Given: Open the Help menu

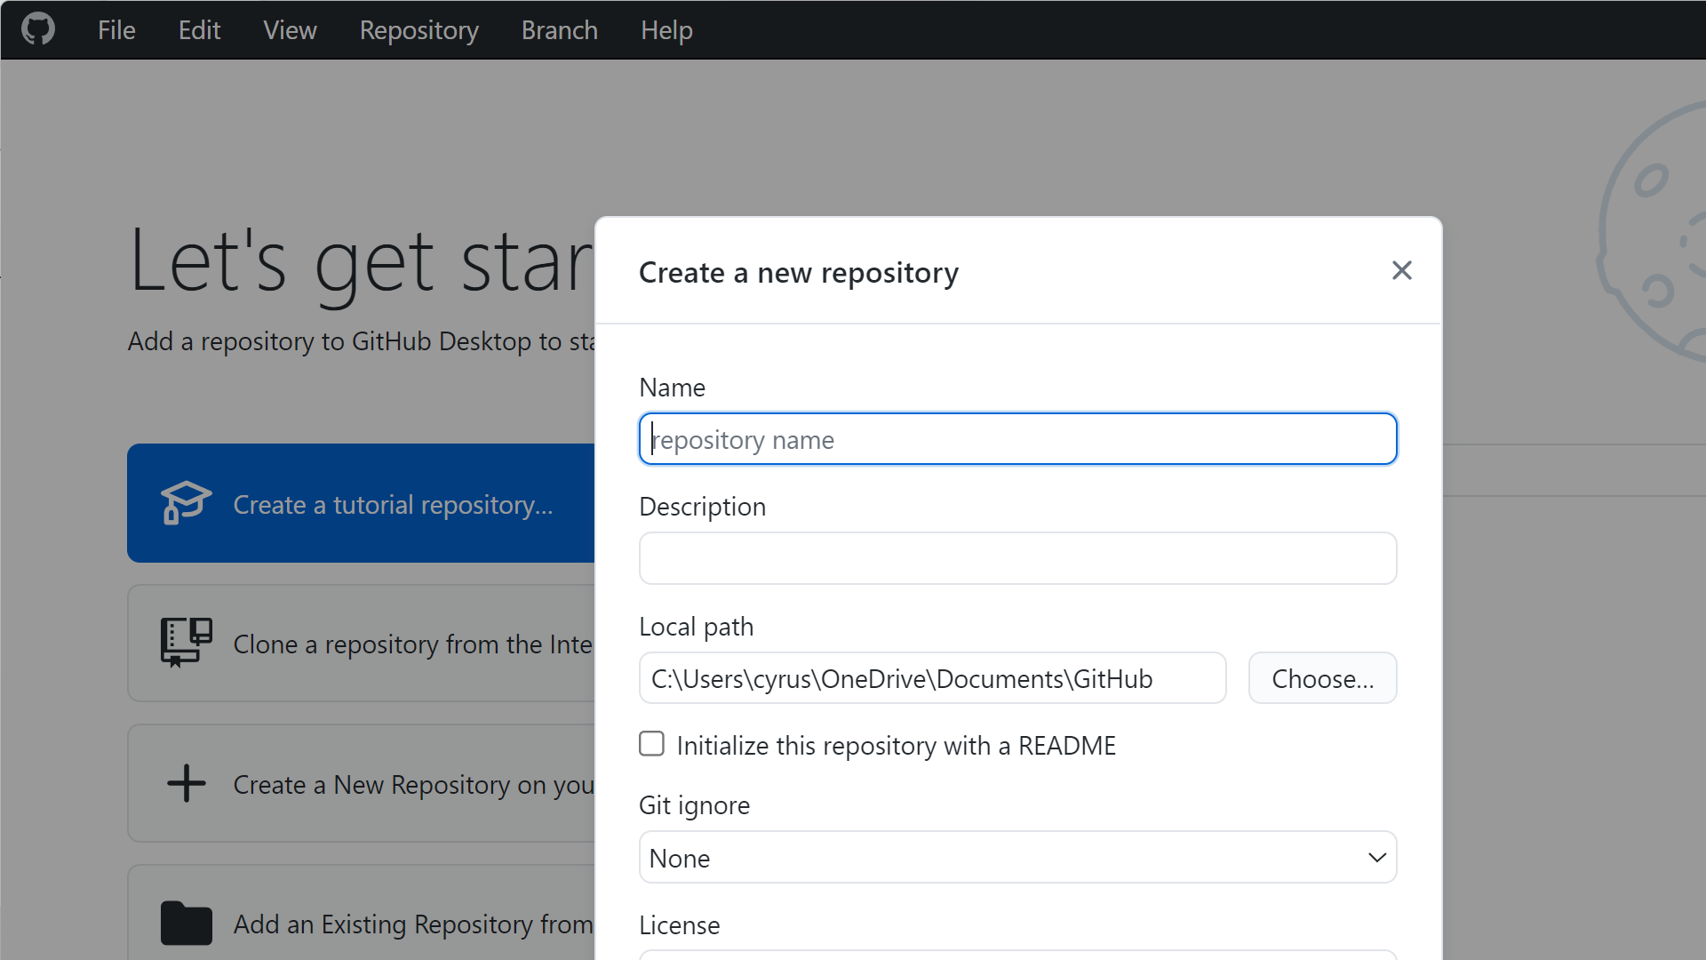Looking at the screenshot, I should pos(666,30).
